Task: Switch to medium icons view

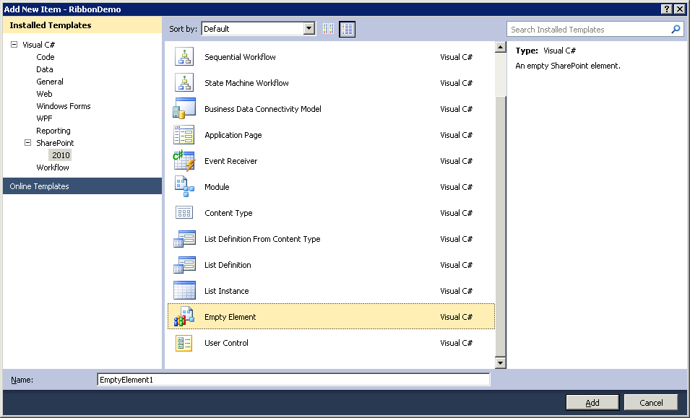Action: 346,29
